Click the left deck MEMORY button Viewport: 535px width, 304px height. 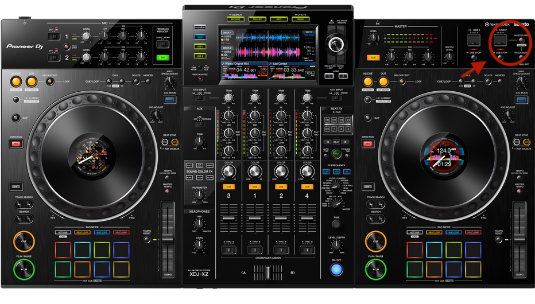click(x=148, y=81)
